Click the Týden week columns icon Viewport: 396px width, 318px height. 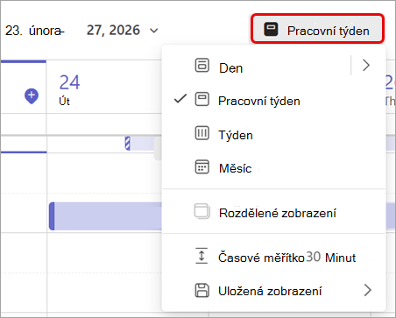202,133
